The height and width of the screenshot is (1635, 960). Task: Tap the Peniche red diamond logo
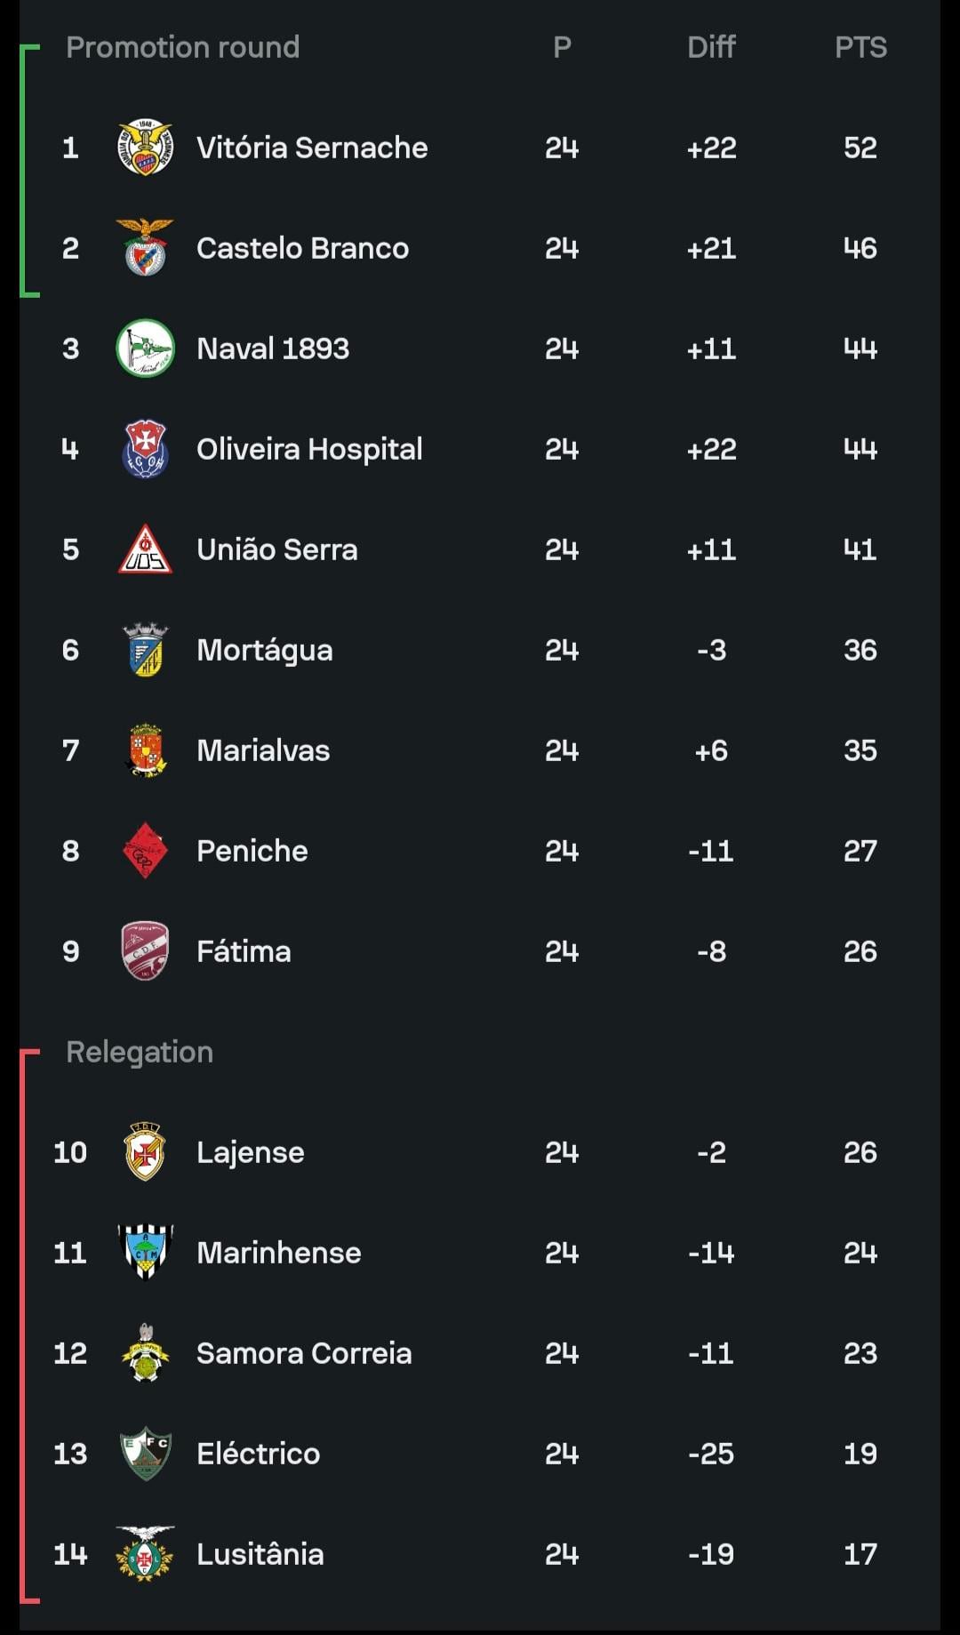click(x=145, y=851)
